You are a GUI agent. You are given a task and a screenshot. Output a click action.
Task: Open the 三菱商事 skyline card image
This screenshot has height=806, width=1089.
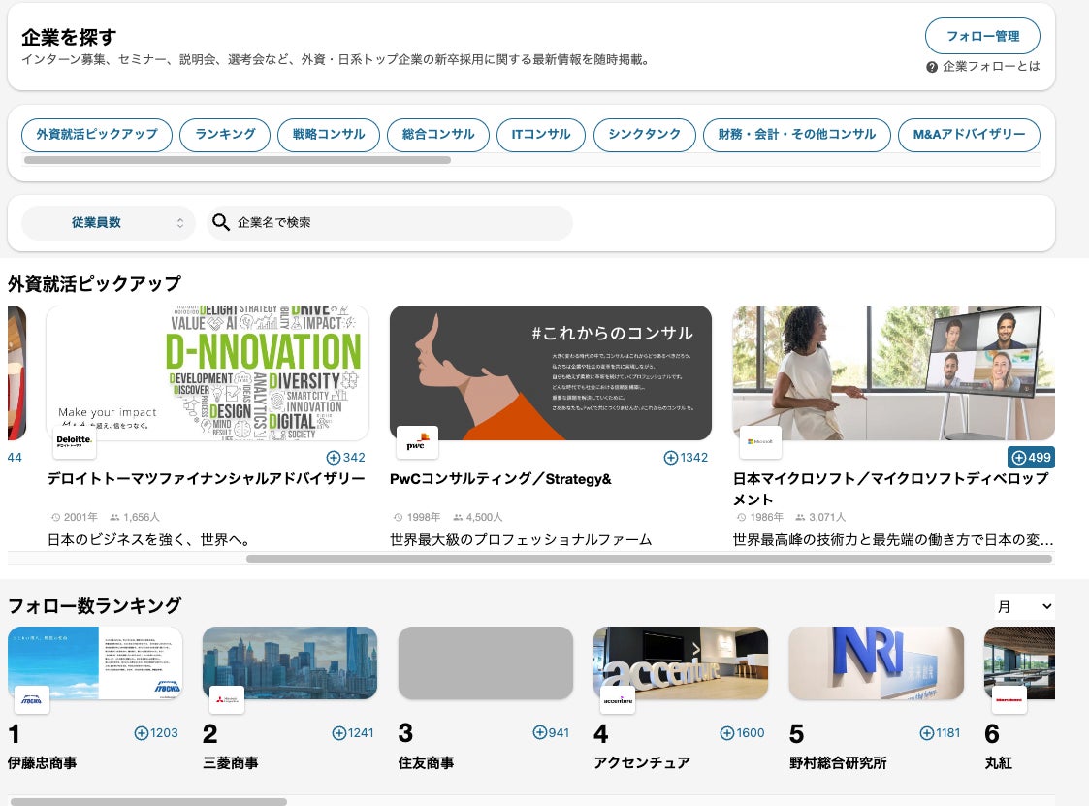tap(290, 662)
